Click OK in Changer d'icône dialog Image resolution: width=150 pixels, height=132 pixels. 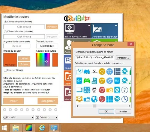106,111
